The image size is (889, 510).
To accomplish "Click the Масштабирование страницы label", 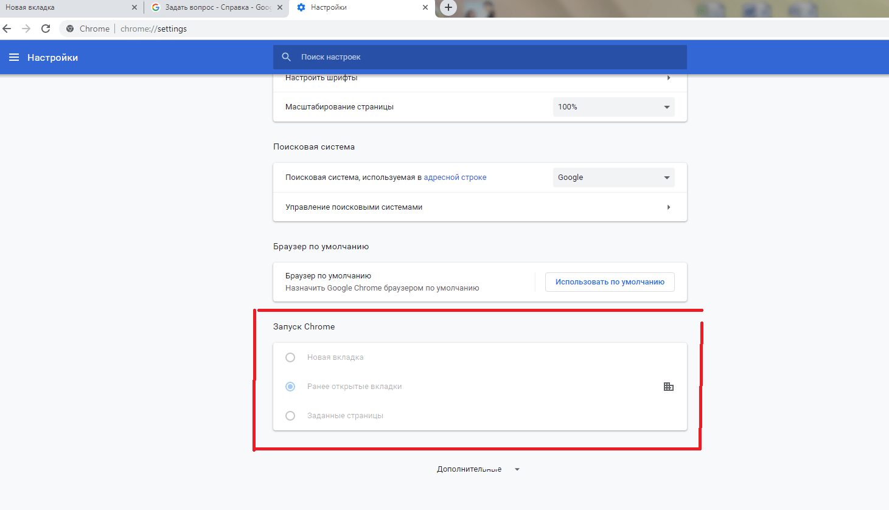I will click(x=340, y=107).
